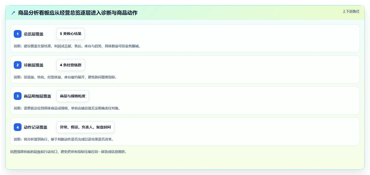Click the '商品明细层覆盖' heading
Image resolution: width=370 pixels, height=175 pixels.
pos(37,96)
